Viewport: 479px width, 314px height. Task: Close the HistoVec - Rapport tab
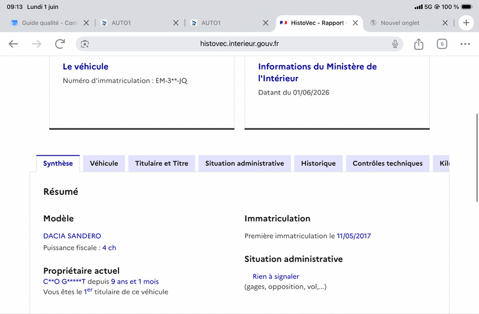(x=355, y=23)
